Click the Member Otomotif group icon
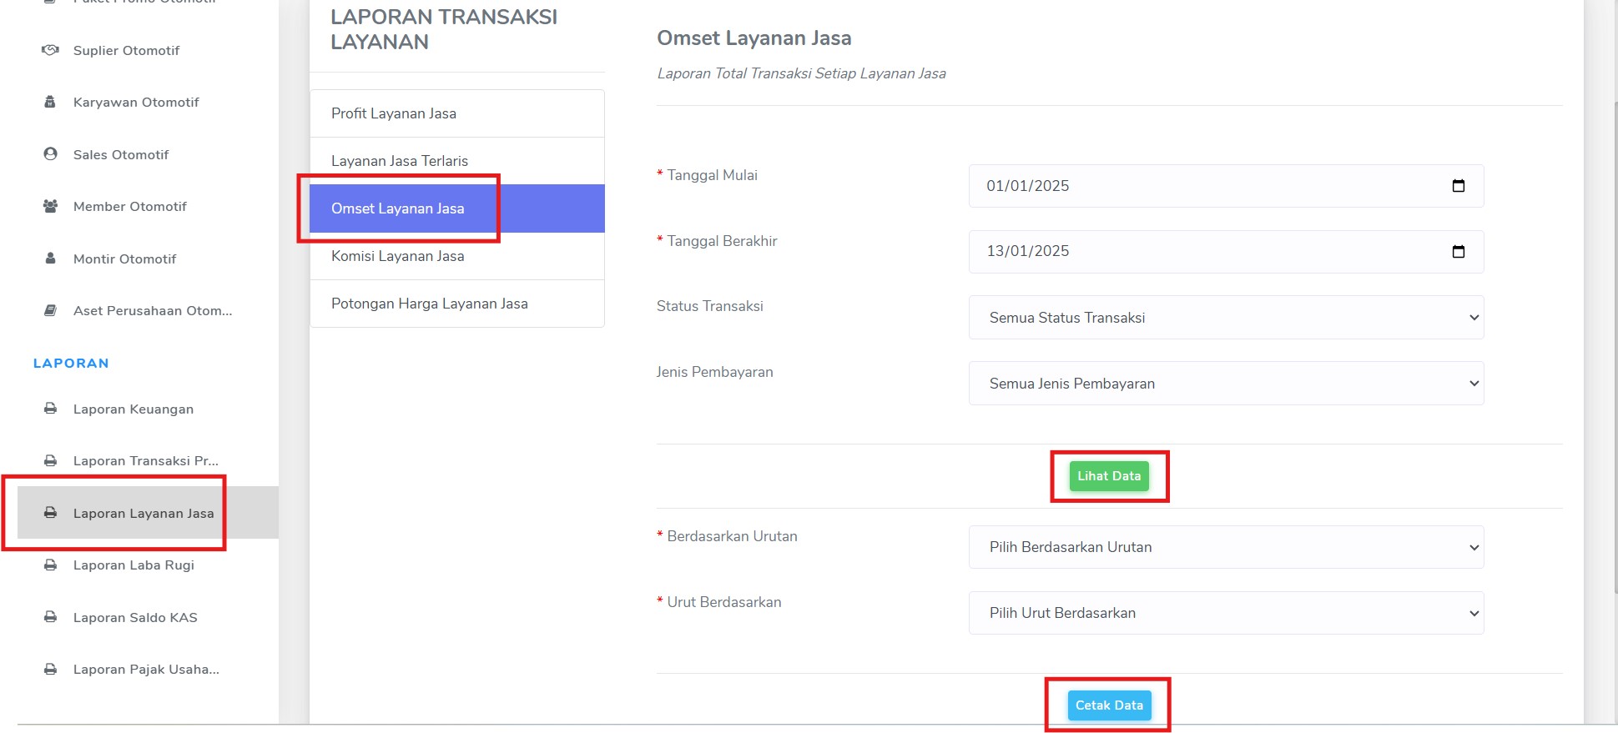1618x733 pixels. [50, 206]
